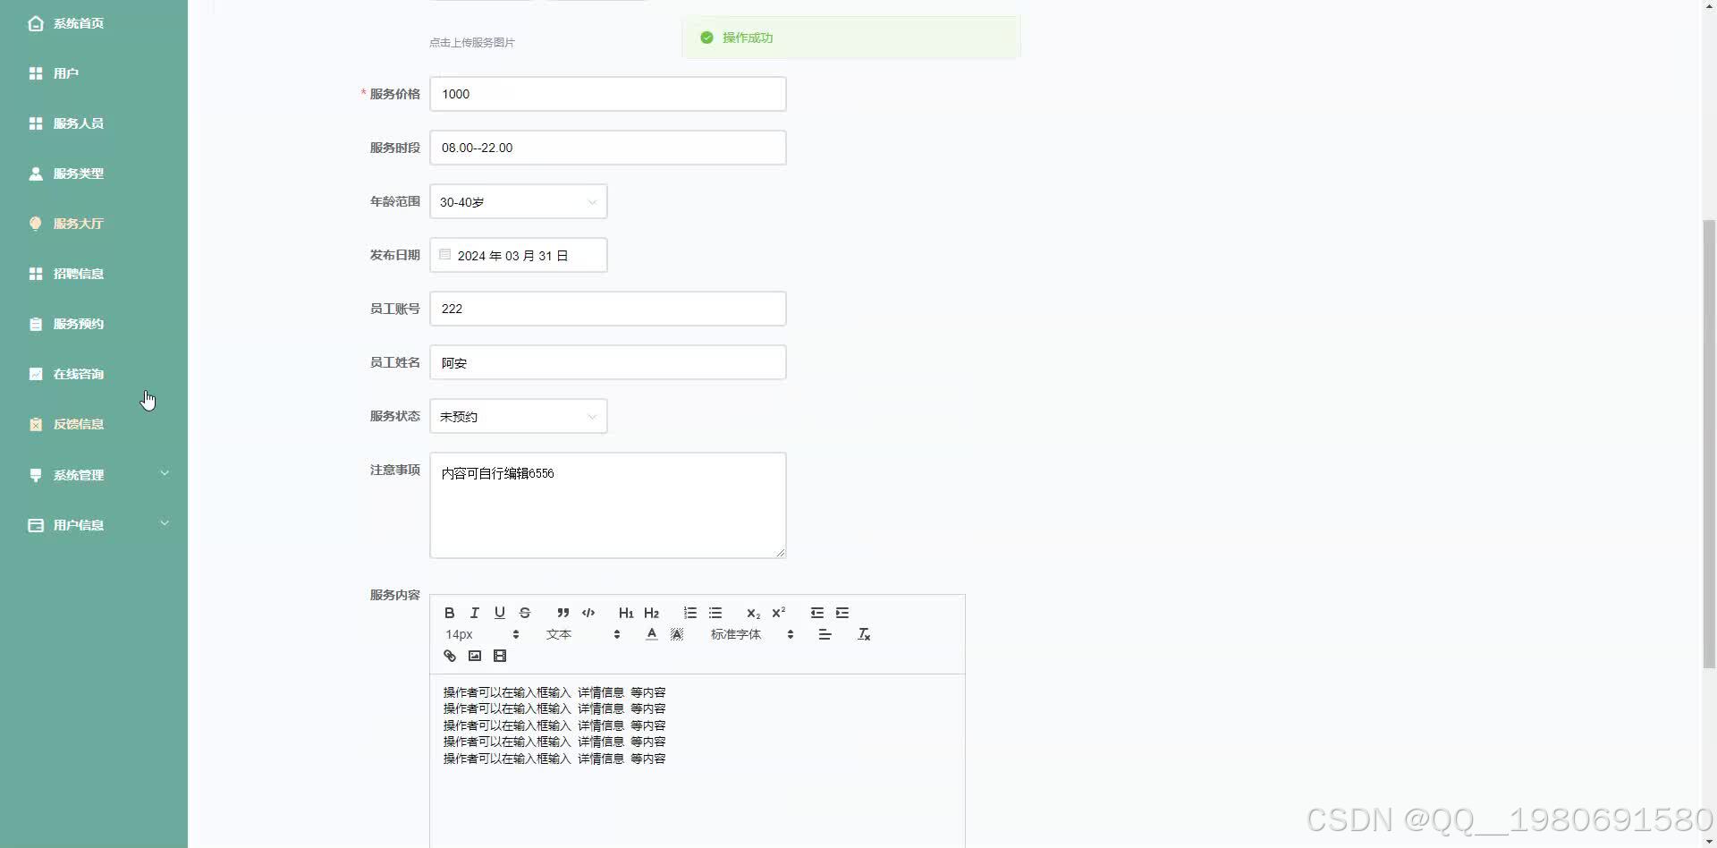
Task: Open the text color picker
Action: click(x=652, y=634)
